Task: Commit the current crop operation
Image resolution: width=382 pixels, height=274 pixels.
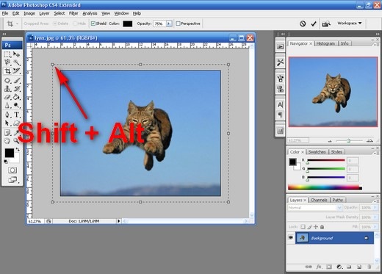Action: pos(314,24)
